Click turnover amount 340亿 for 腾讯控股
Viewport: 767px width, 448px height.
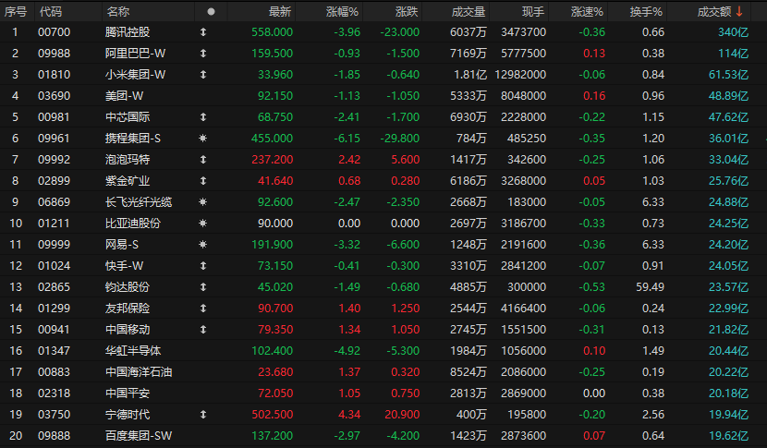[733, 32]
